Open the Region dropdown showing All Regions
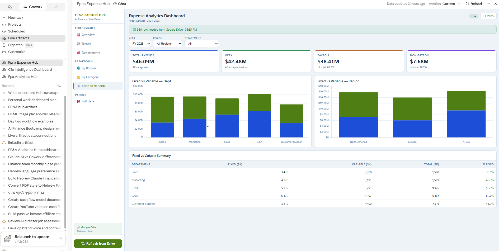 pos(168,44)
